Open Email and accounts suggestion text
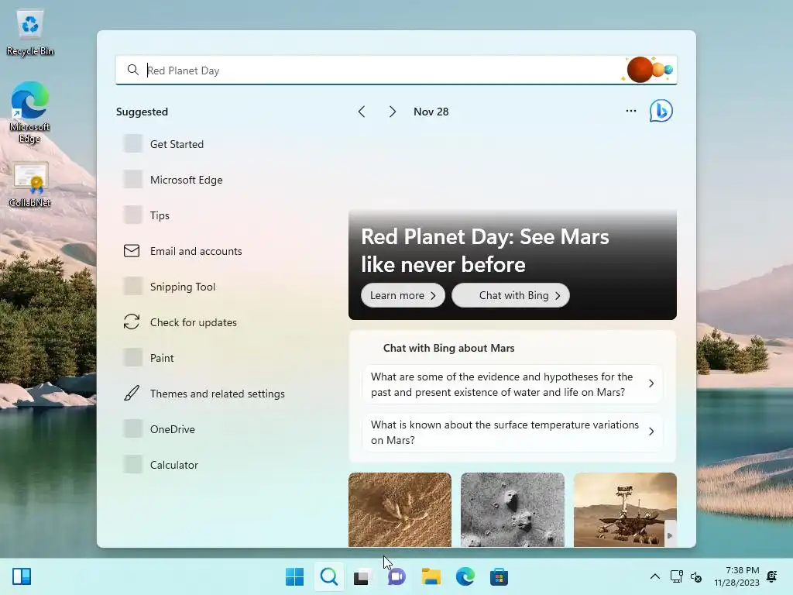Screen dimensions: 793x595 [x=196, y=251]
